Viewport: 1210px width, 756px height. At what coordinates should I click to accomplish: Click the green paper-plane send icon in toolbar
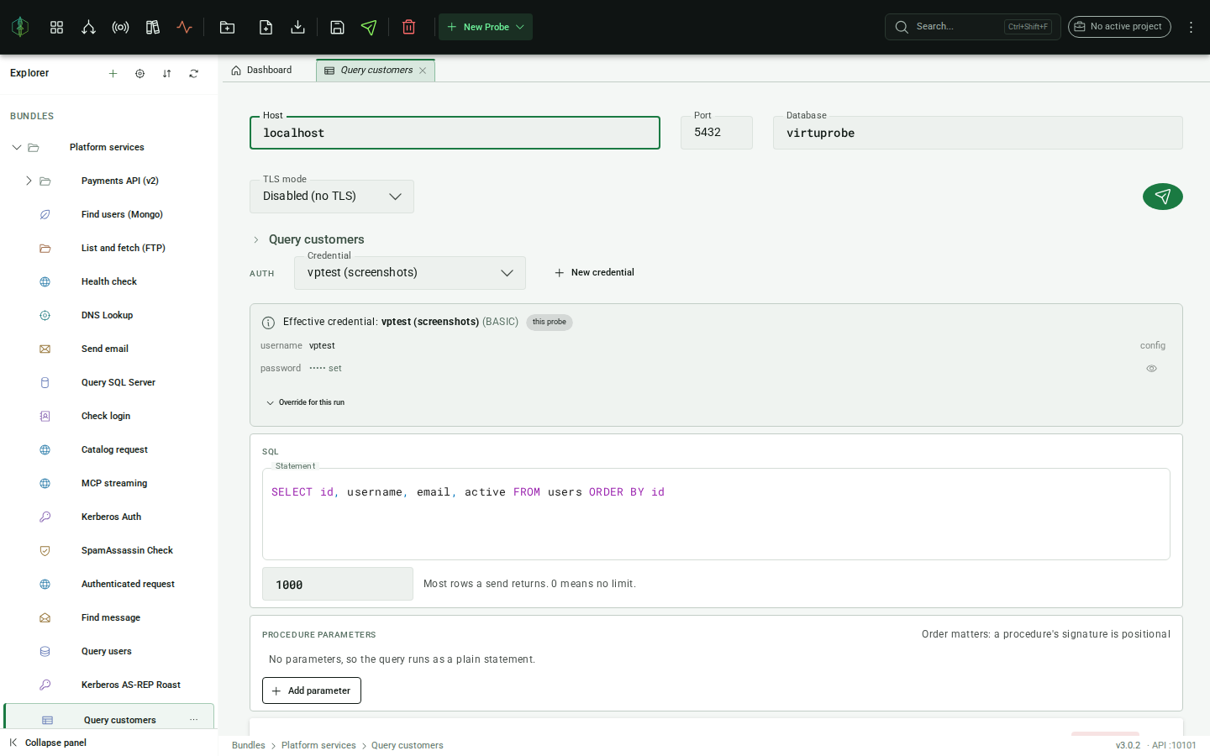[369, 27]
